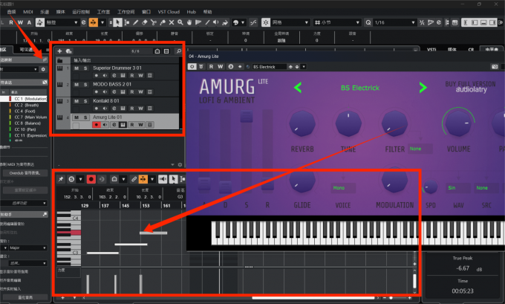The width and height of the screenshot is (505, 304).
Task: Click BUY FULL VERSION link
Action: point(470,84)
